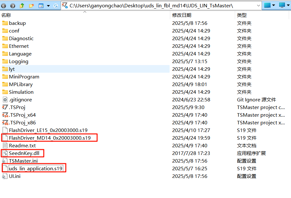
Task: Click the .gitignore file gear icon
Action: 5,100
